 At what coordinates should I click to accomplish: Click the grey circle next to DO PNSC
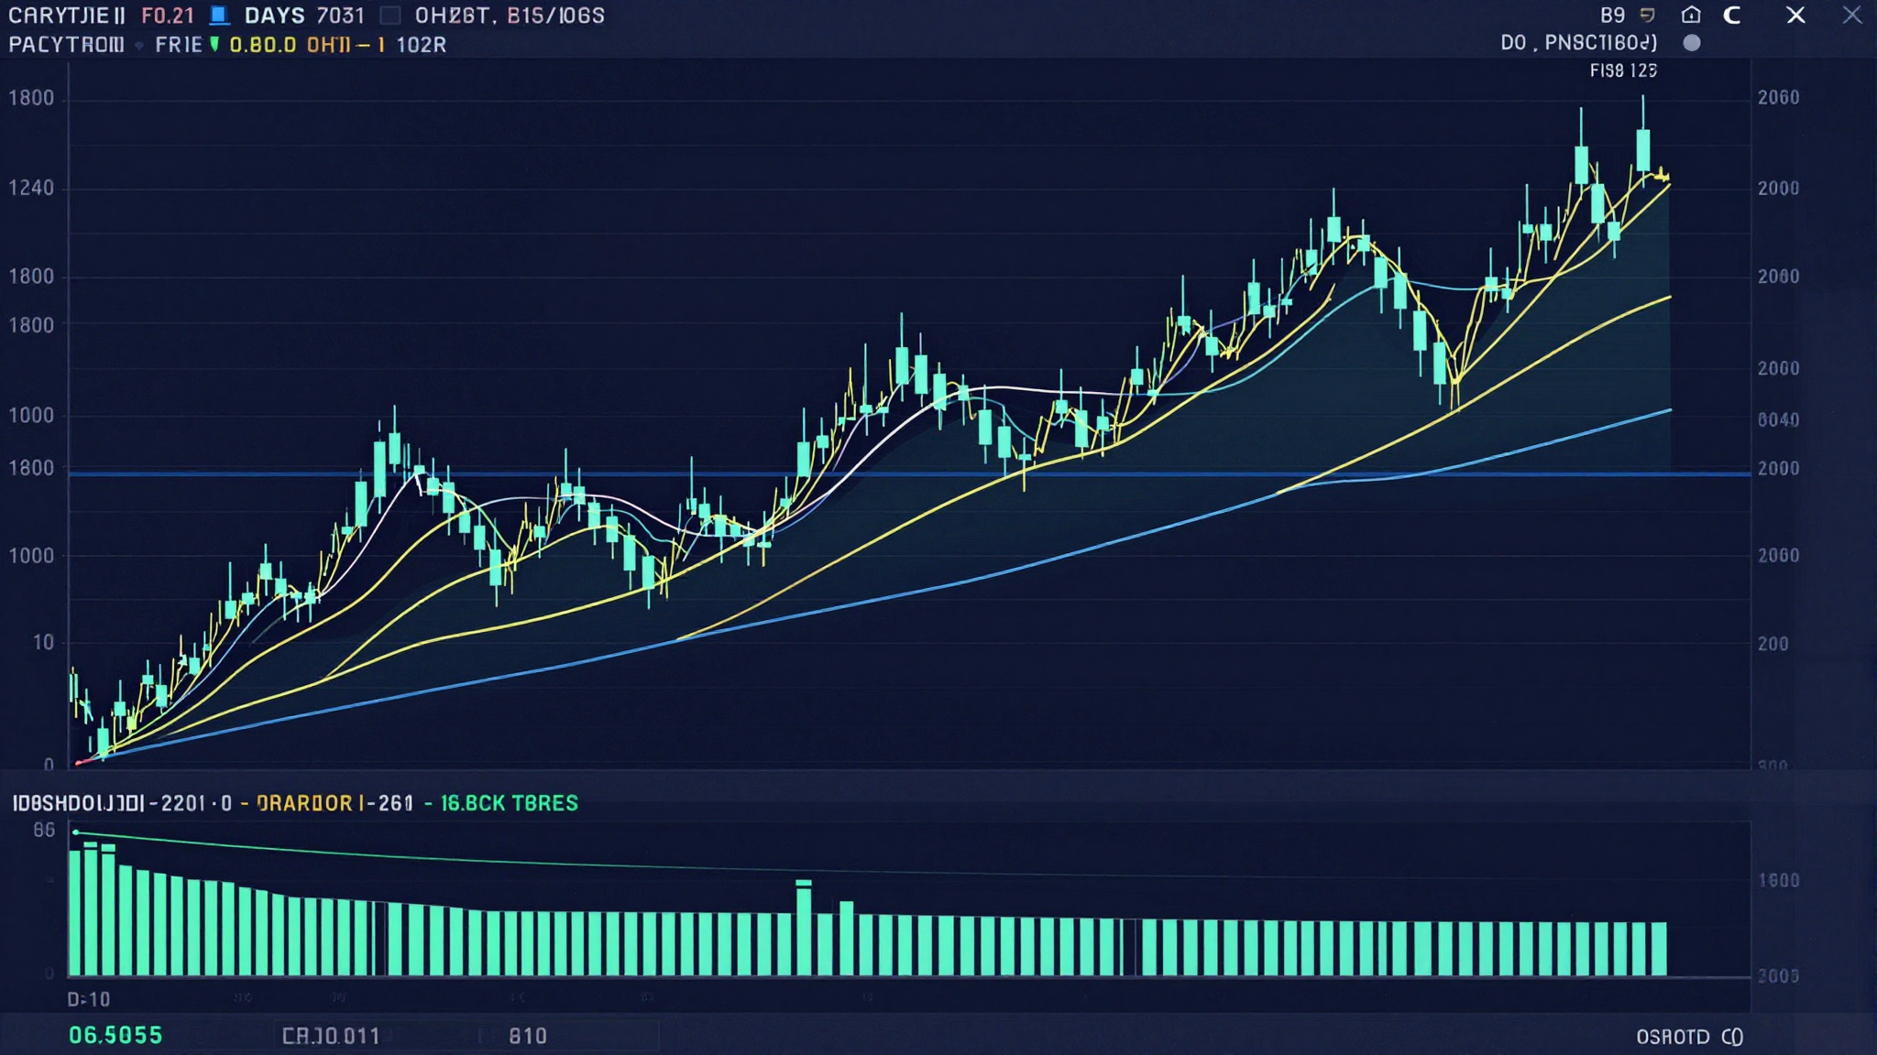[1692, 43]
